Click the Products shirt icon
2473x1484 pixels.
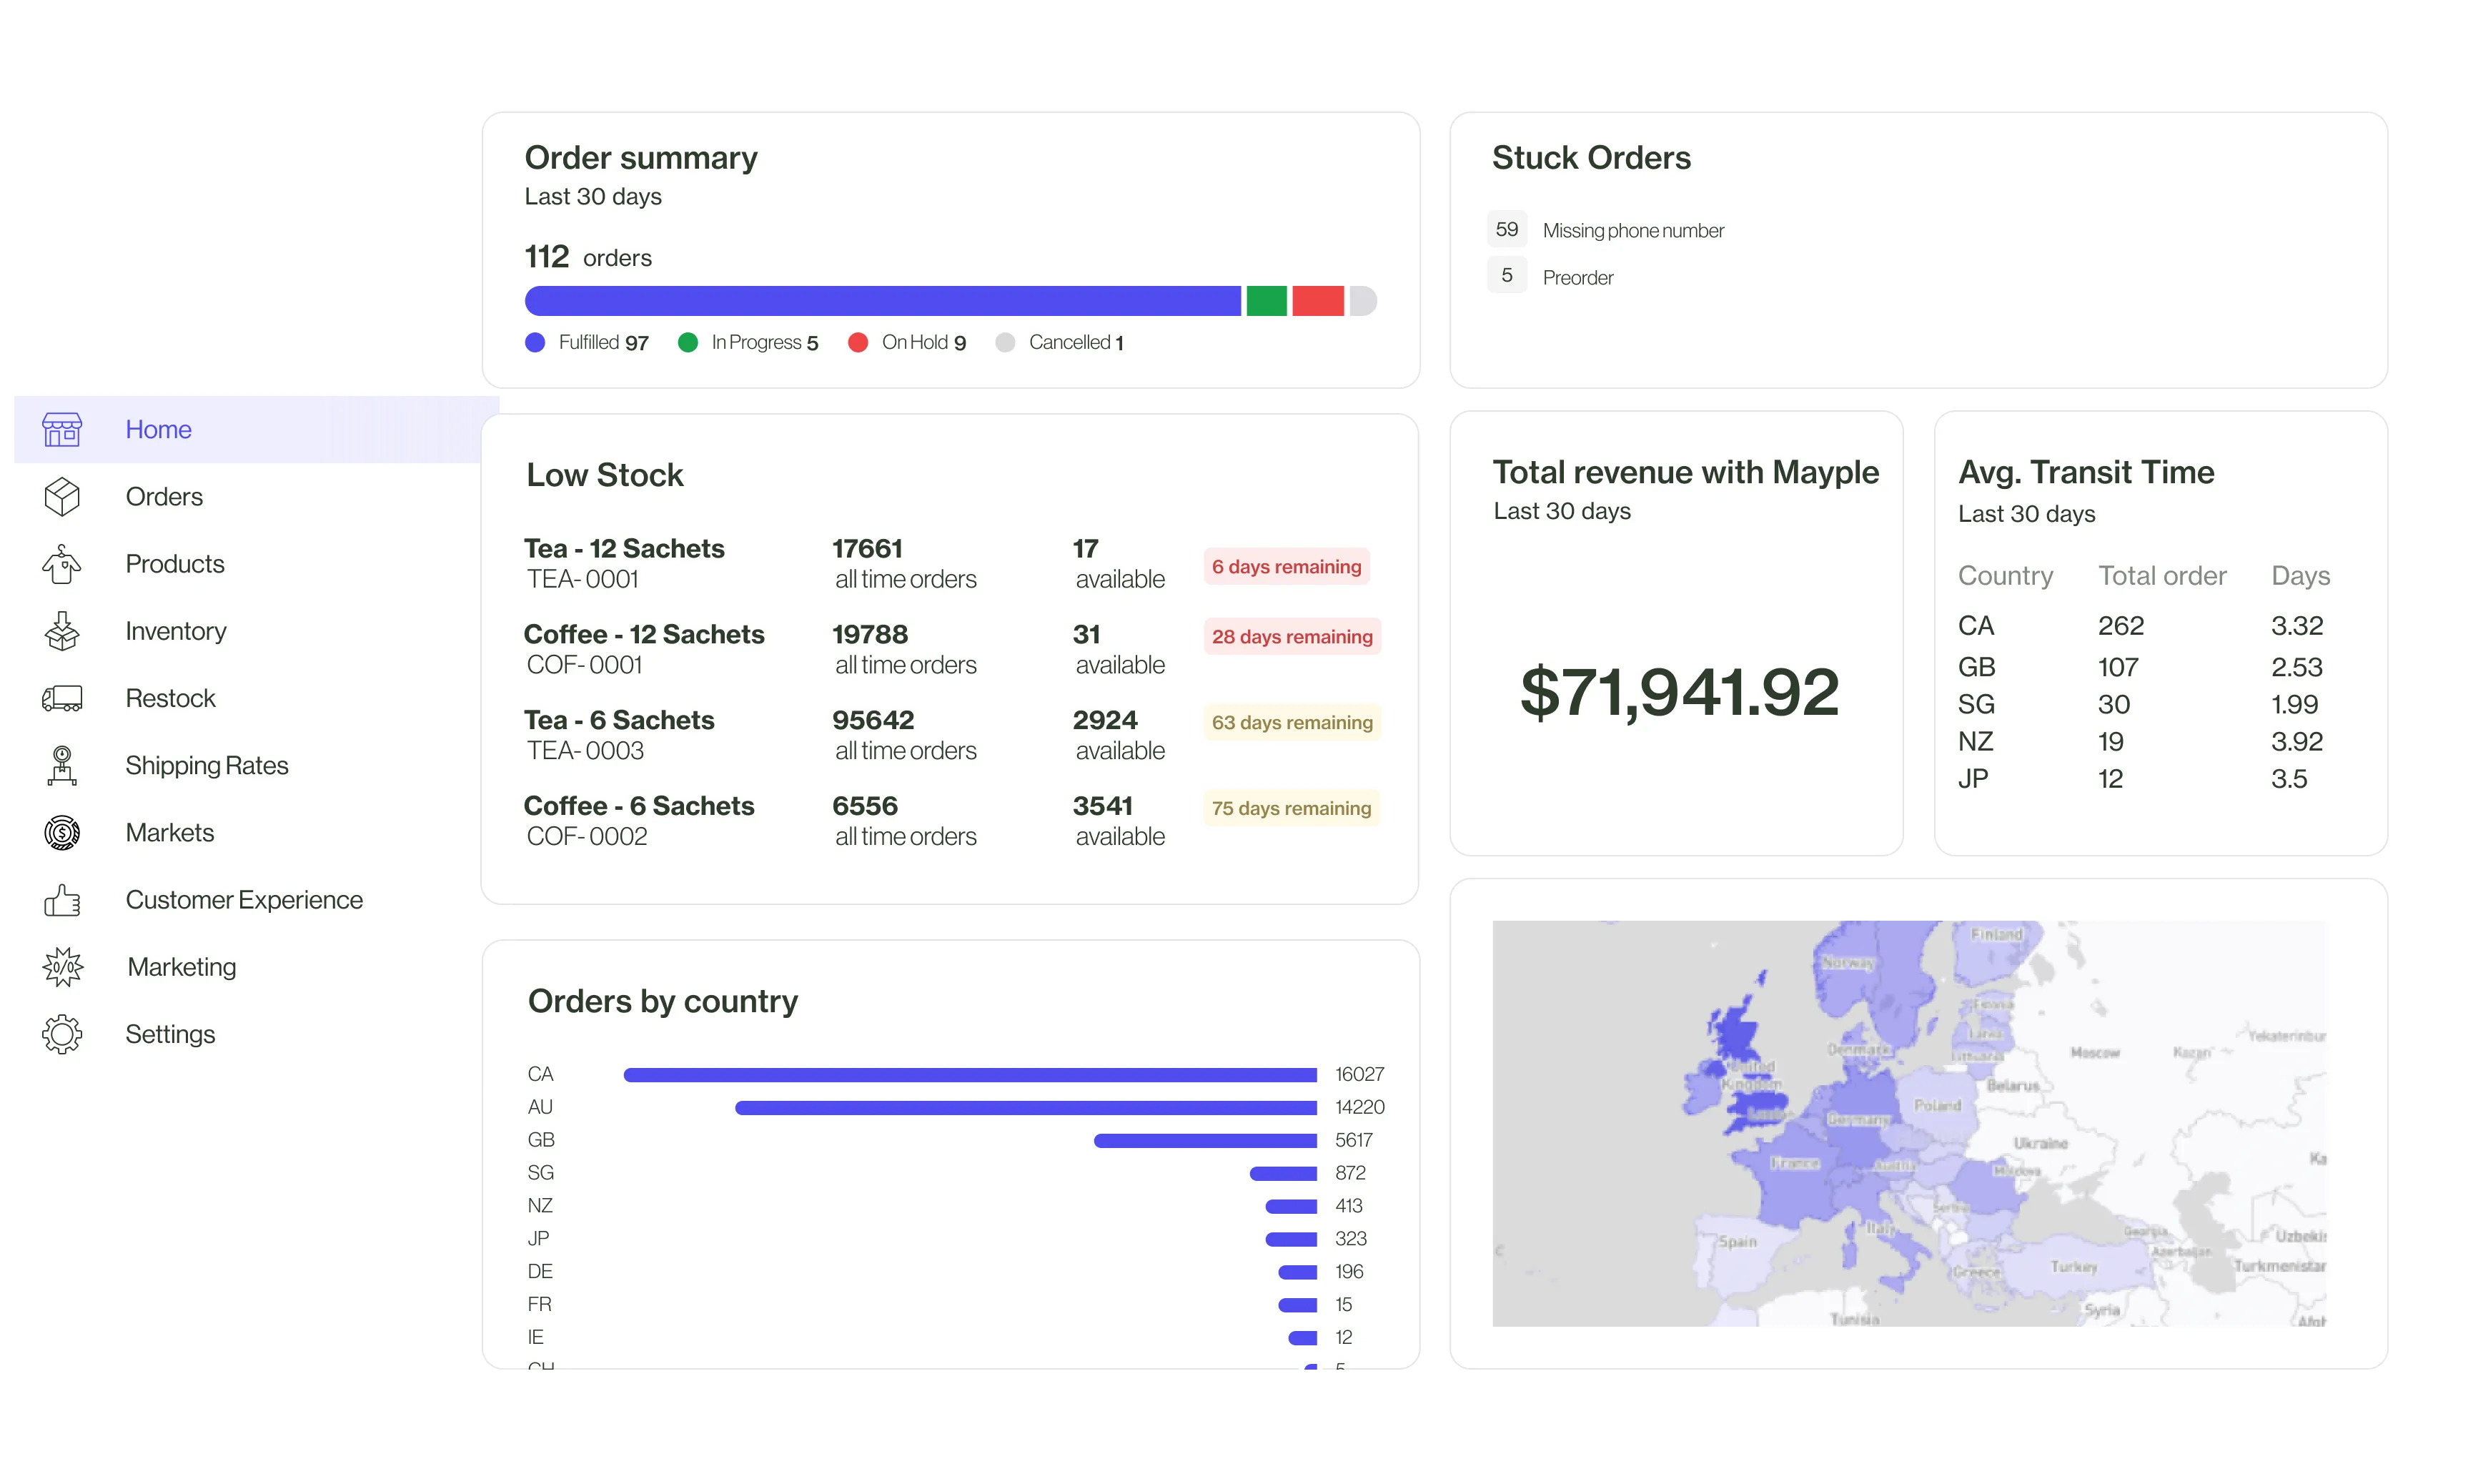(62, 564)
